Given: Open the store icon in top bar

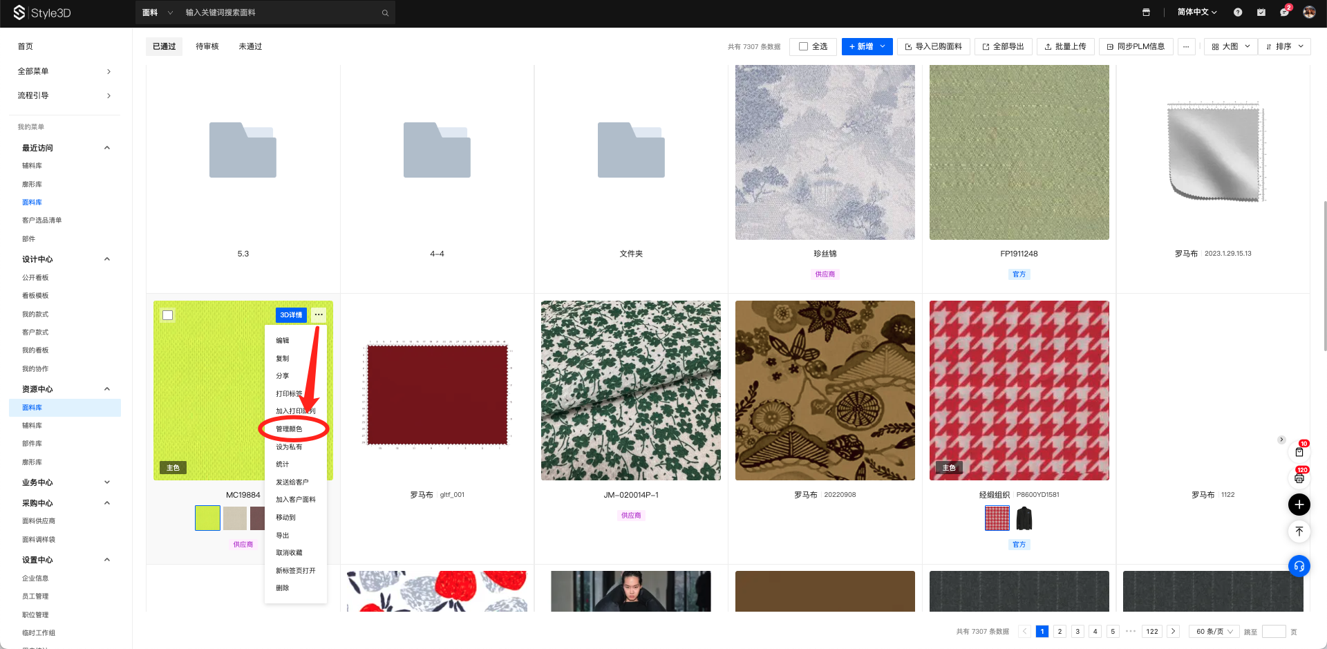Looking at the screenshot, I should coord(1146,12).
